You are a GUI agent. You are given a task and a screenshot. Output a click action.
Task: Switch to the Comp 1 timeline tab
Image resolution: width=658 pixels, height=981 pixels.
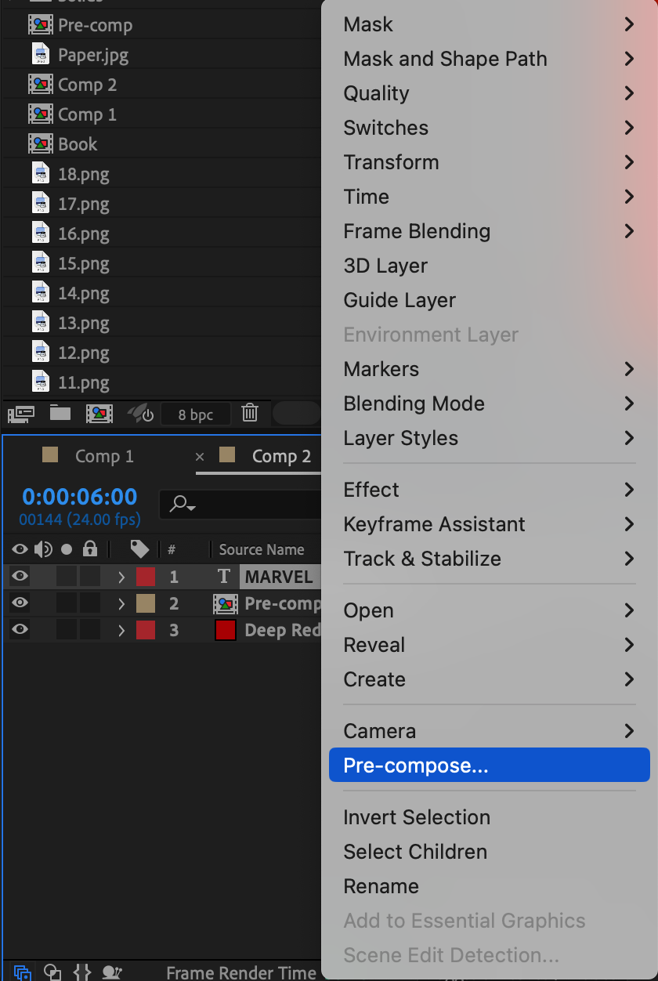(103, 456)
